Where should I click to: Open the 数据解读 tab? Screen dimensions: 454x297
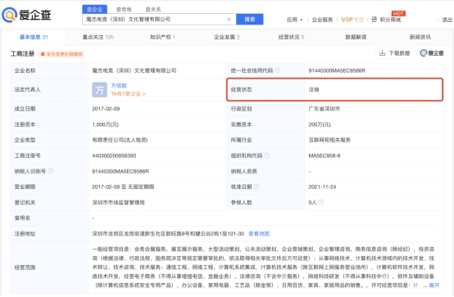click(356, 37)
